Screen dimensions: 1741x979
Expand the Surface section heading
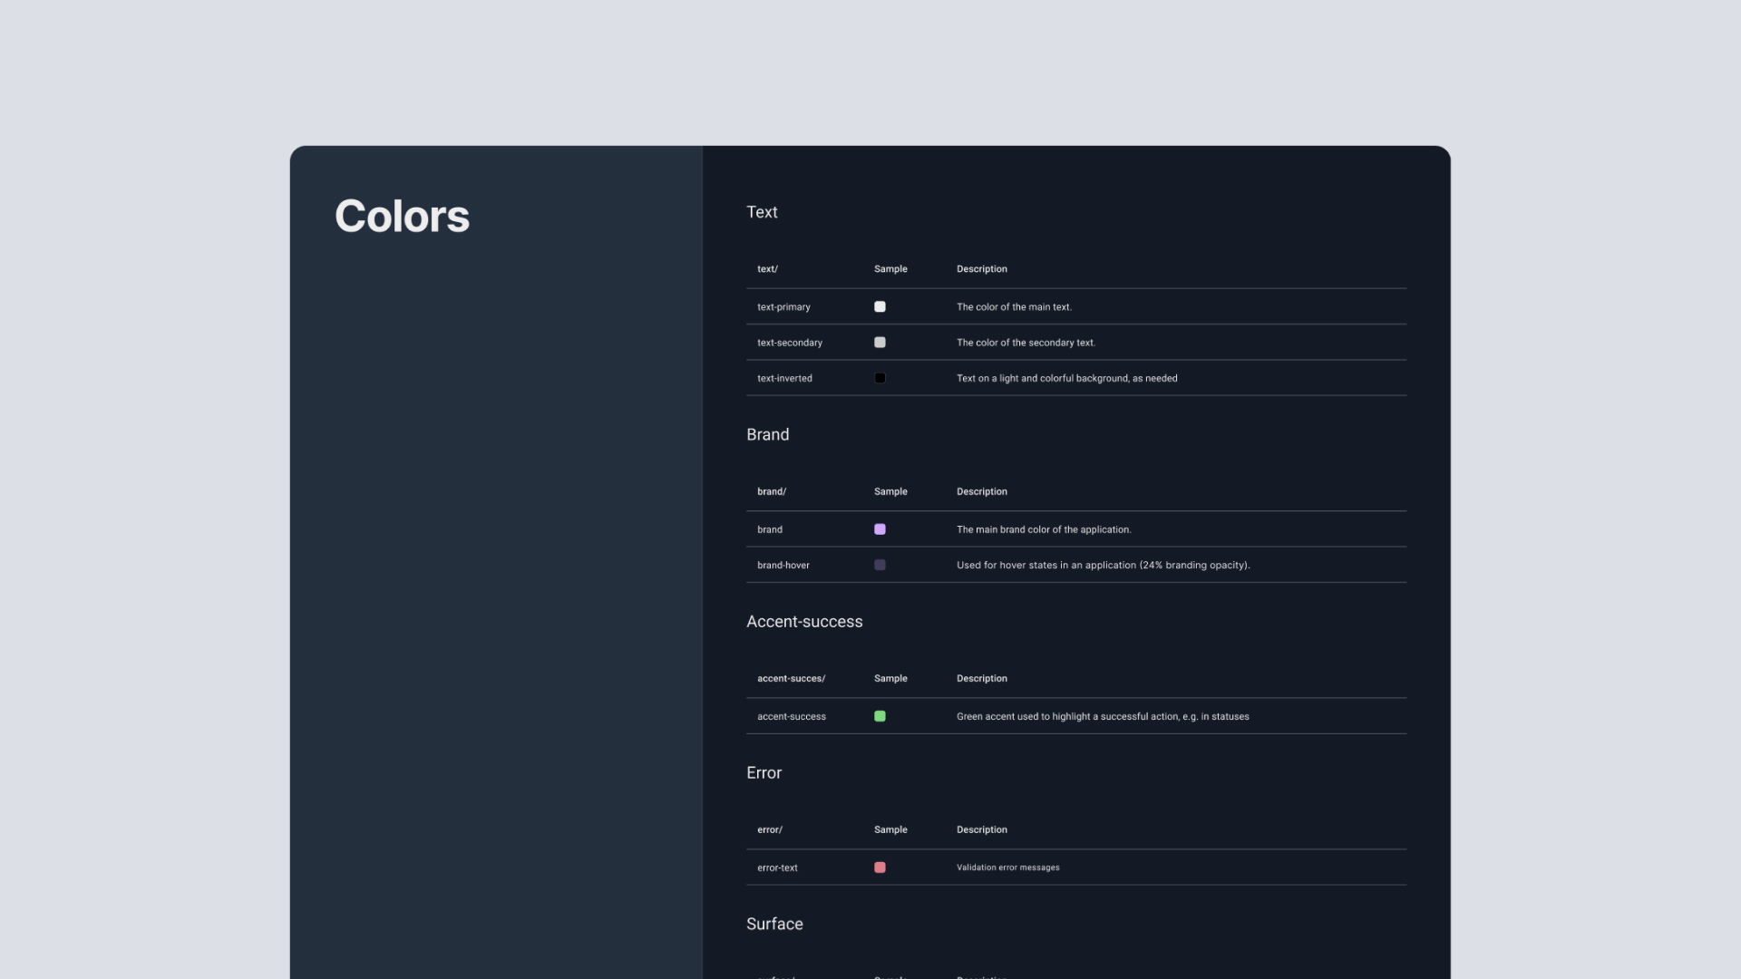774,924
